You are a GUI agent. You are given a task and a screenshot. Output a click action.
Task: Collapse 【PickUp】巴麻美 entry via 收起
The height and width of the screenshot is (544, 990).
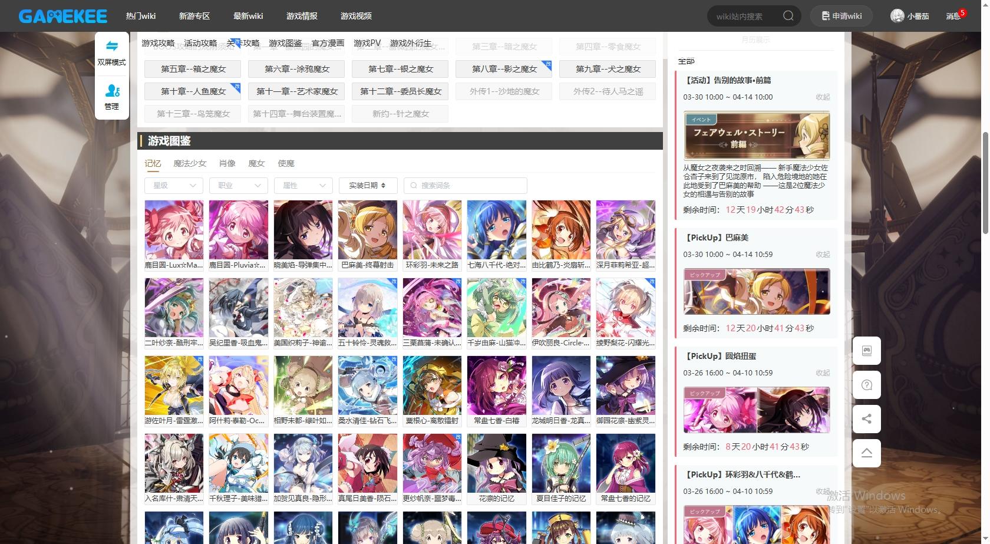coord(823,254)
